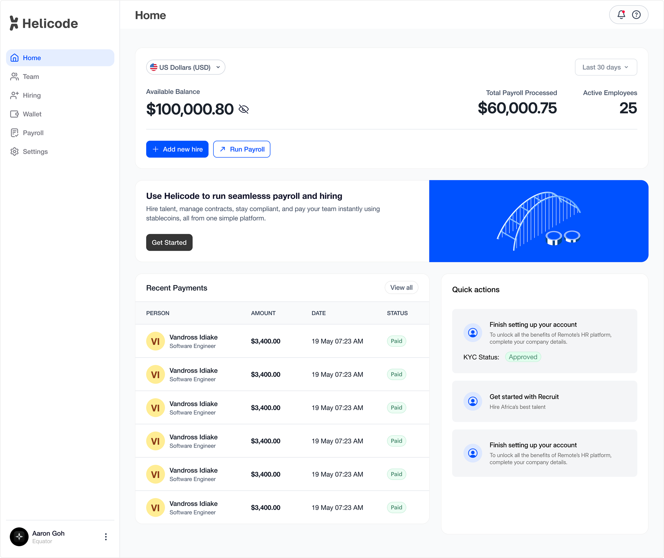
Task: Click the help question mark icon
Action: pyautogui.click(x=636, y=15)
